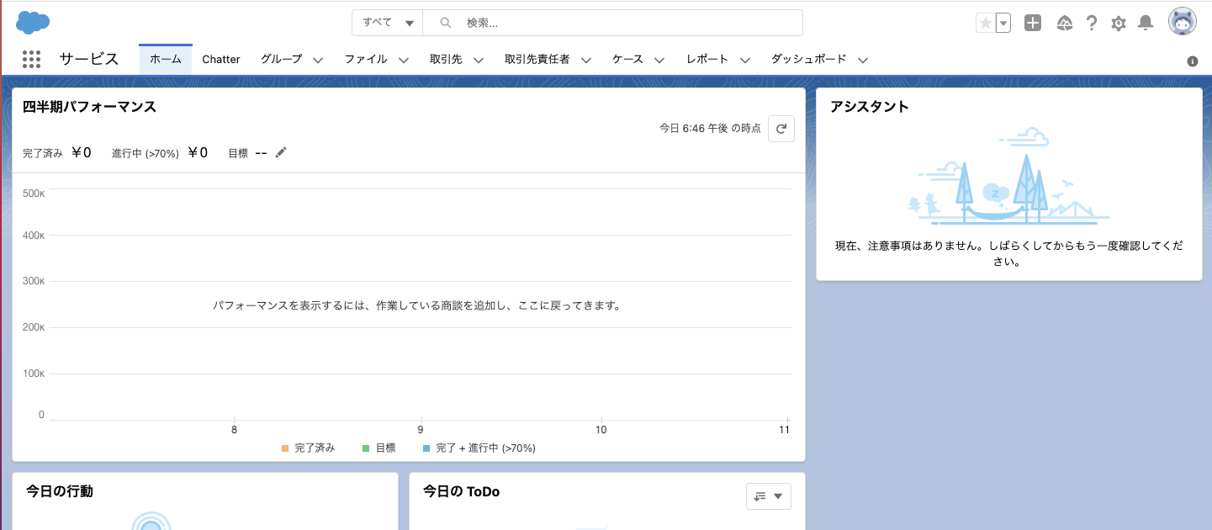
Task: Click the 今日の ToDo heading
Action: (462, 491)
